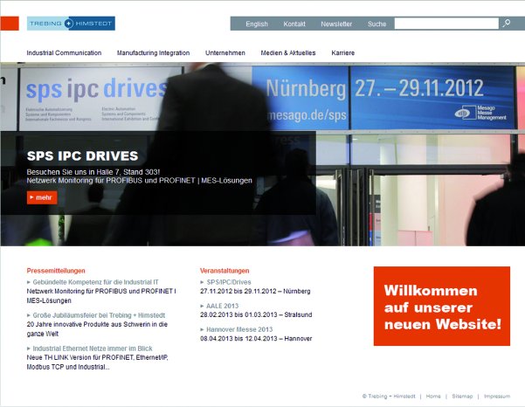Open Industrial Communication menu

[x=64, y=53]
